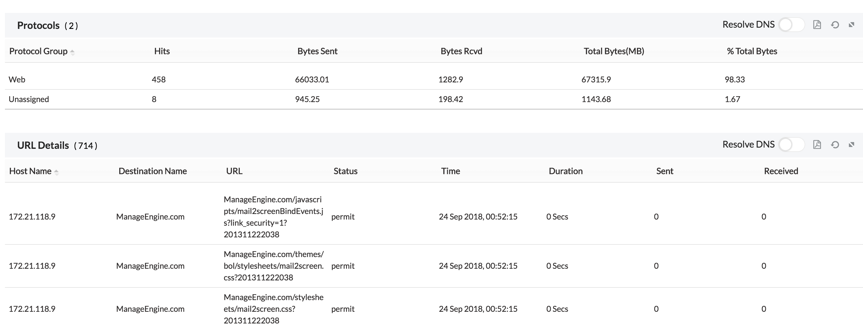Screen dimensions: 863x329
Task: Switch to the URL Details section
Action: pos(43,145)
